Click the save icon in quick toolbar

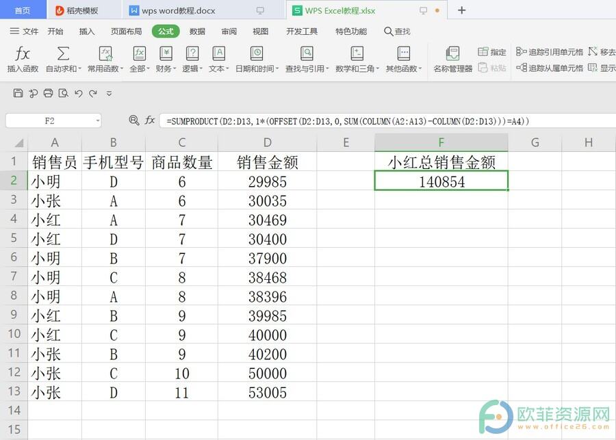click(x=18, y=93)
